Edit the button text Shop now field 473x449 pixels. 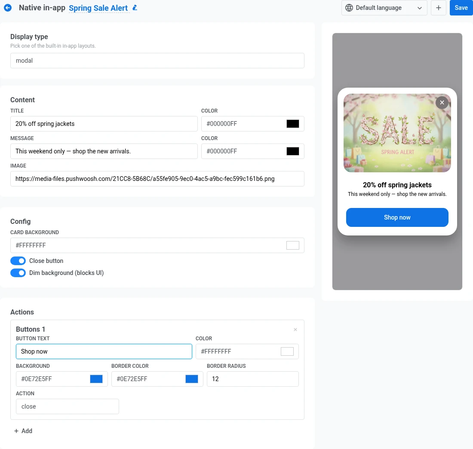pyautogui.click(x=104, y=351)
